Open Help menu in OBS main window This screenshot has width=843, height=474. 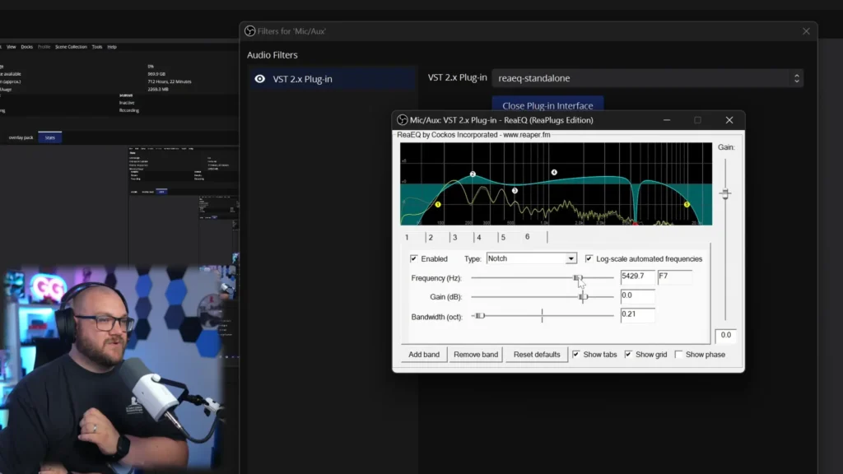112,47
